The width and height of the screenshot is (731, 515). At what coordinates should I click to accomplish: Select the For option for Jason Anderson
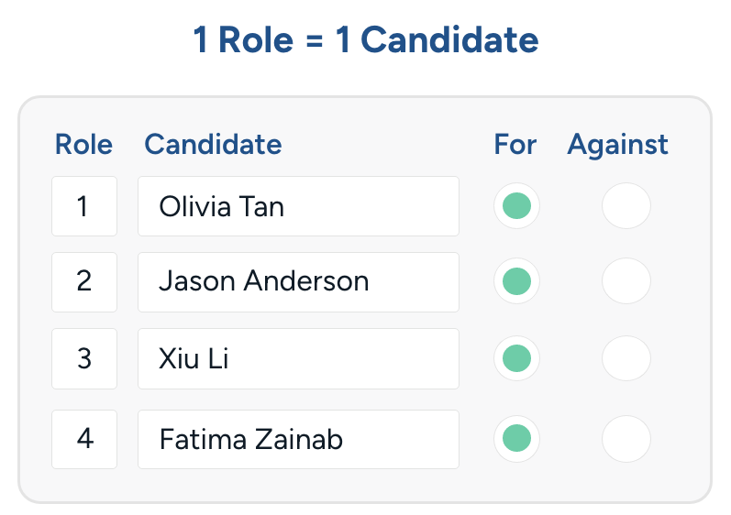(x=516, y=281)
